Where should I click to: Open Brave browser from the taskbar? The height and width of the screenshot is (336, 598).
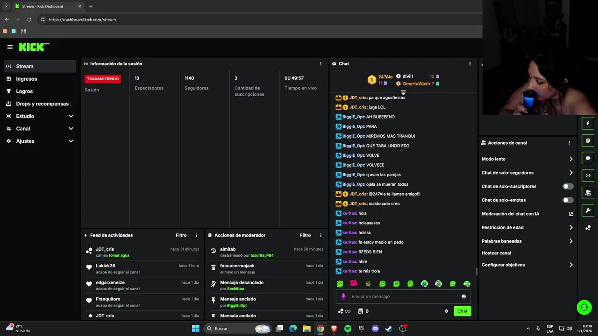coord(334,329)
